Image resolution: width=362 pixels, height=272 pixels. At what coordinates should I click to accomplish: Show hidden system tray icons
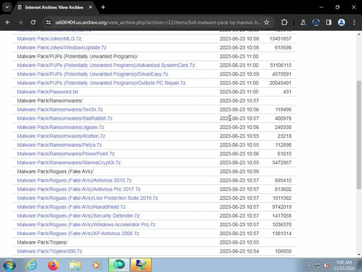tap(309, 266)
